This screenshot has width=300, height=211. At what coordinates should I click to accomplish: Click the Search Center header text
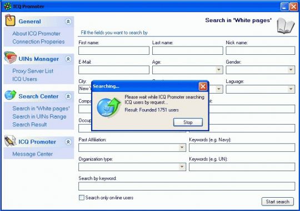[38, 96]
